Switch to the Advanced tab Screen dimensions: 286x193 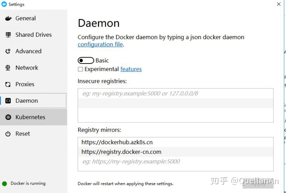coord(34,51)
